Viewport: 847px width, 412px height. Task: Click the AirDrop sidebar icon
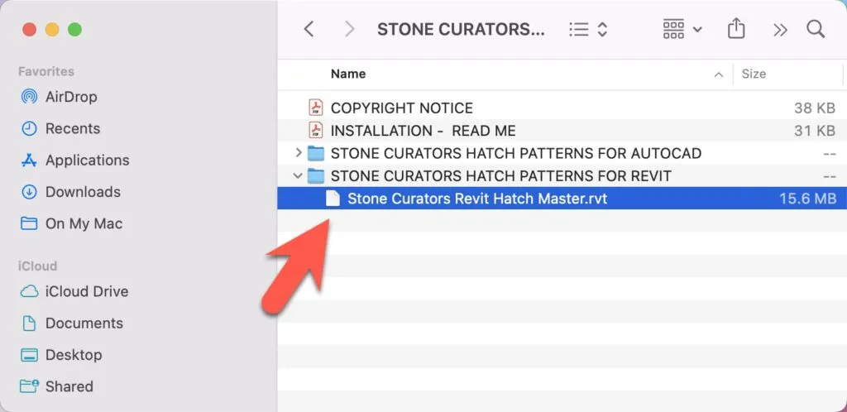point(29,97)
